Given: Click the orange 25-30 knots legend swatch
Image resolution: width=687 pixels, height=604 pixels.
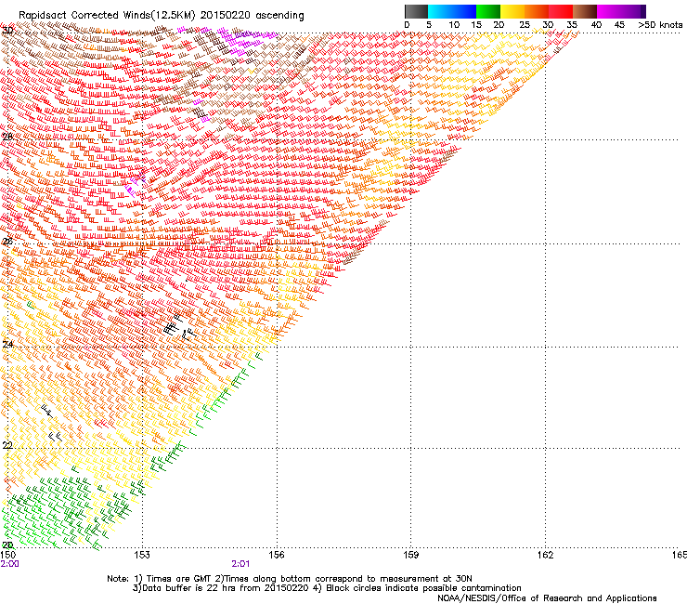Looking at the screenshot, I should point(537,12).
